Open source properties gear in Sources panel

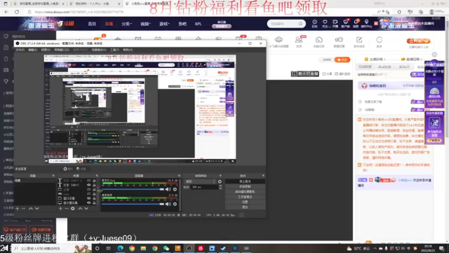pyautogui.click(x=73, y=209)
